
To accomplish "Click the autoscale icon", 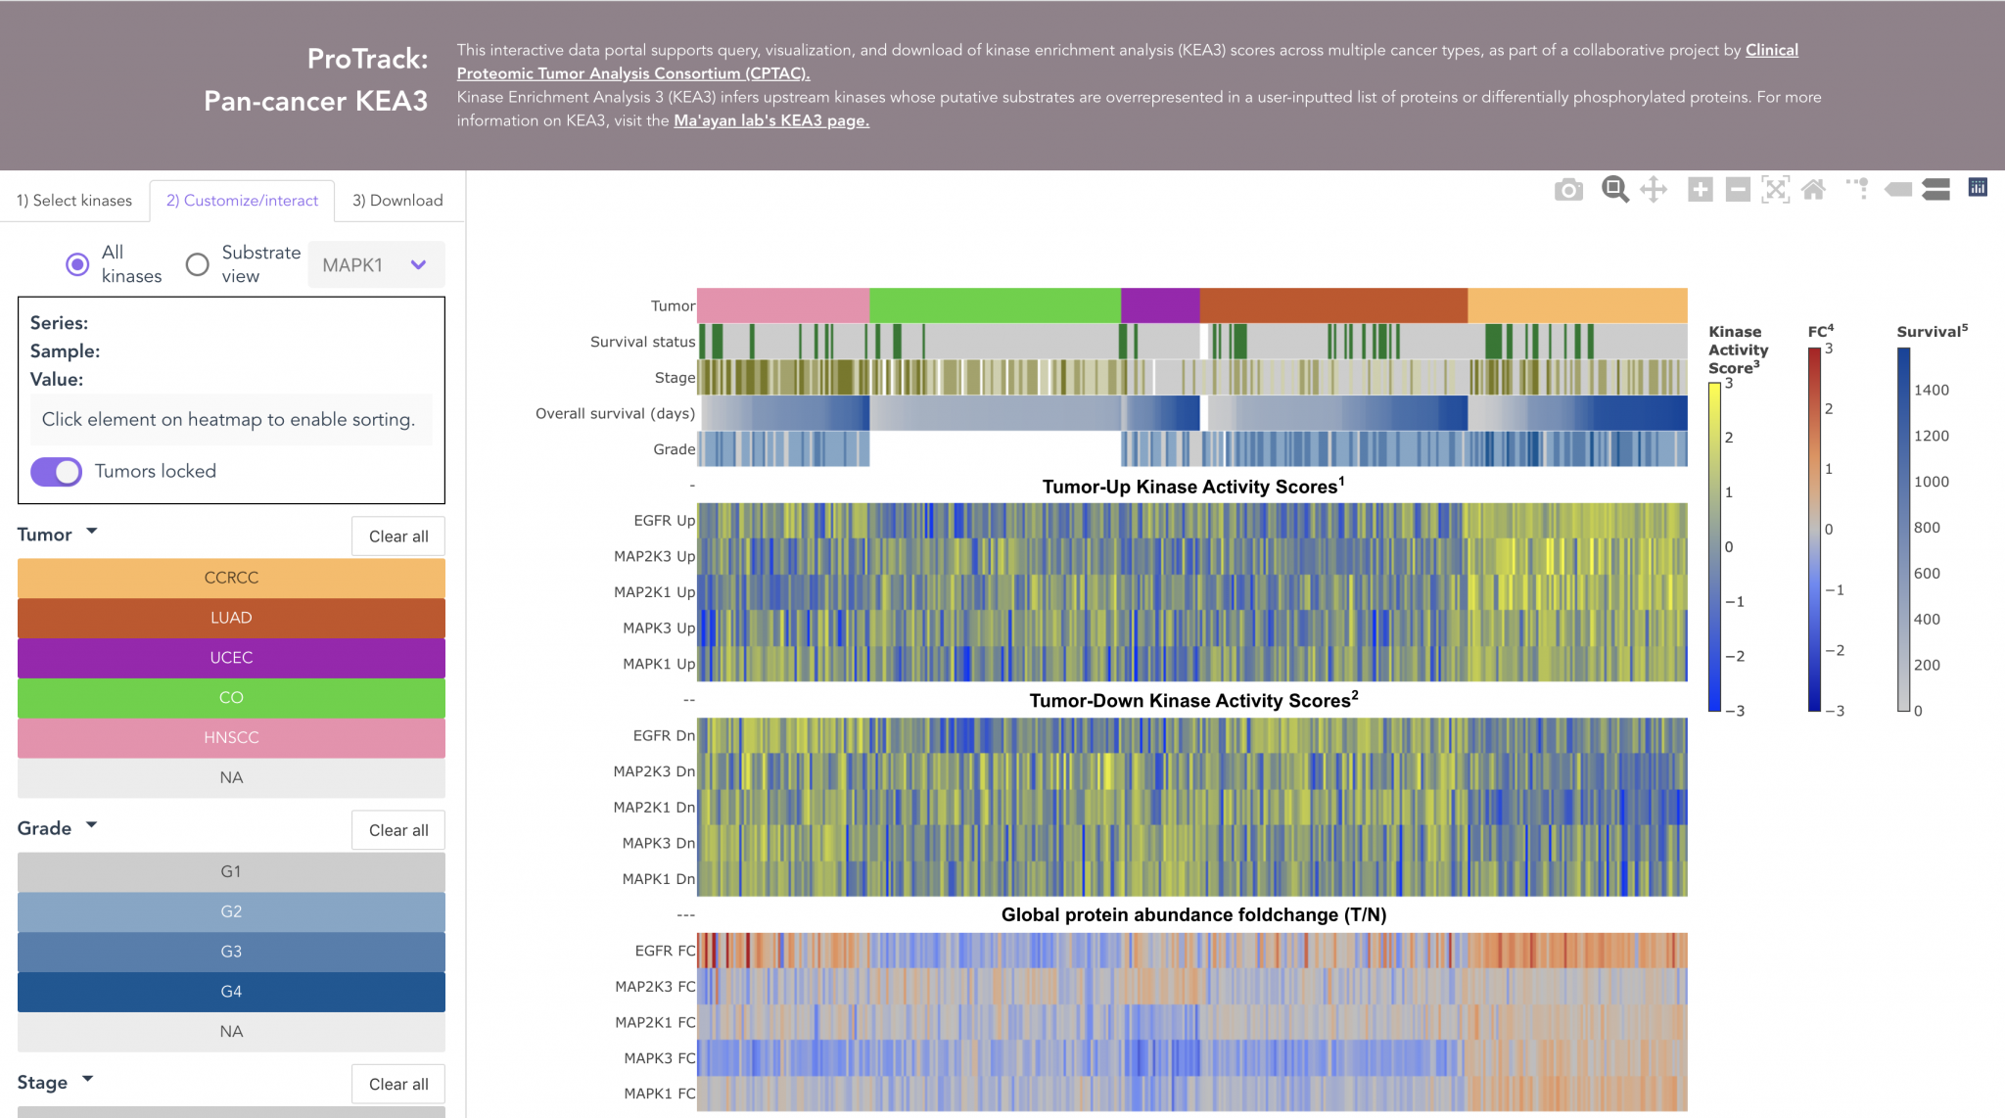I will click(1775, 190).
